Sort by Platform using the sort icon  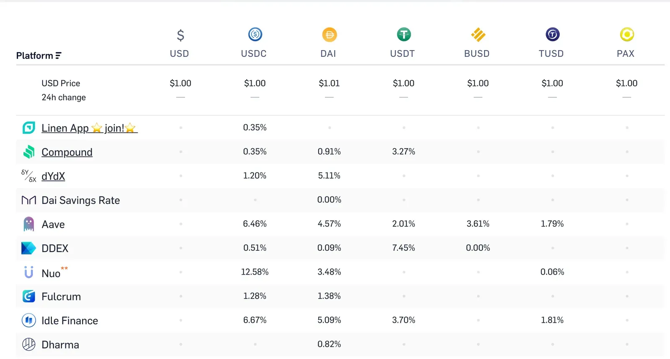pos(58,56)
